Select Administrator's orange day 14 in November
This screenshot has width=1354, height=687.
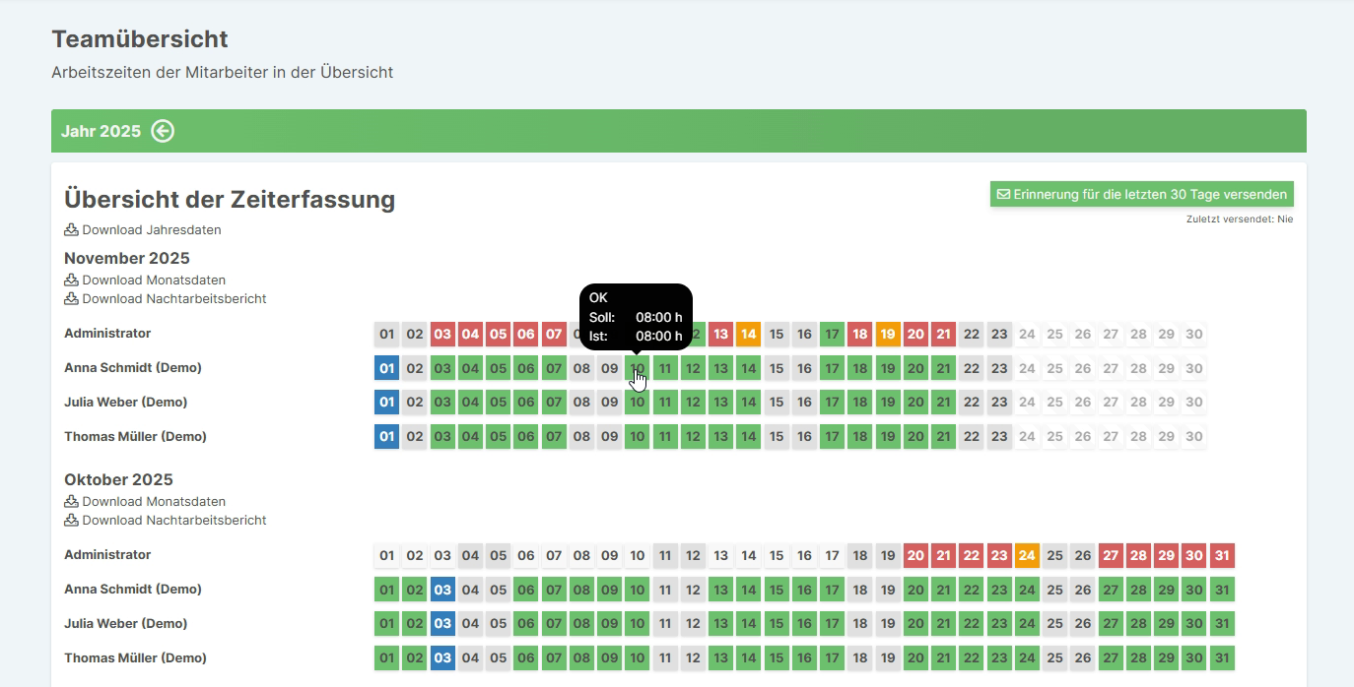pos(749,335)
